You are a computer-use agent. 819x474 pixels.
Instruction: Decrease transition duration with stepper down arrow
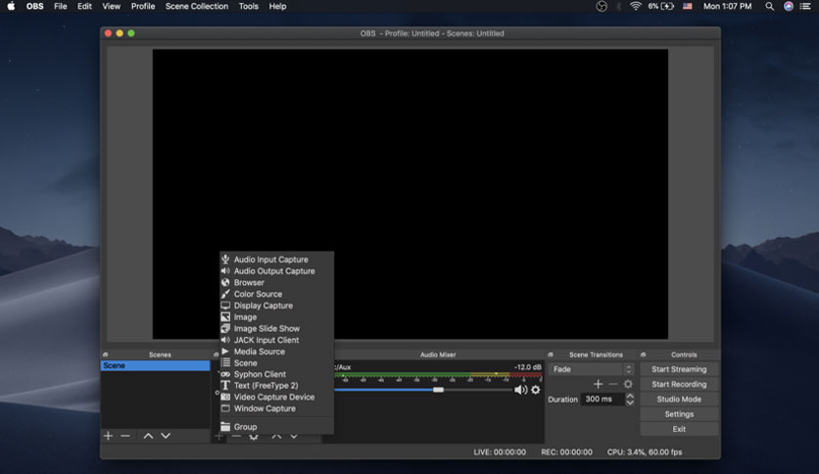630,403
